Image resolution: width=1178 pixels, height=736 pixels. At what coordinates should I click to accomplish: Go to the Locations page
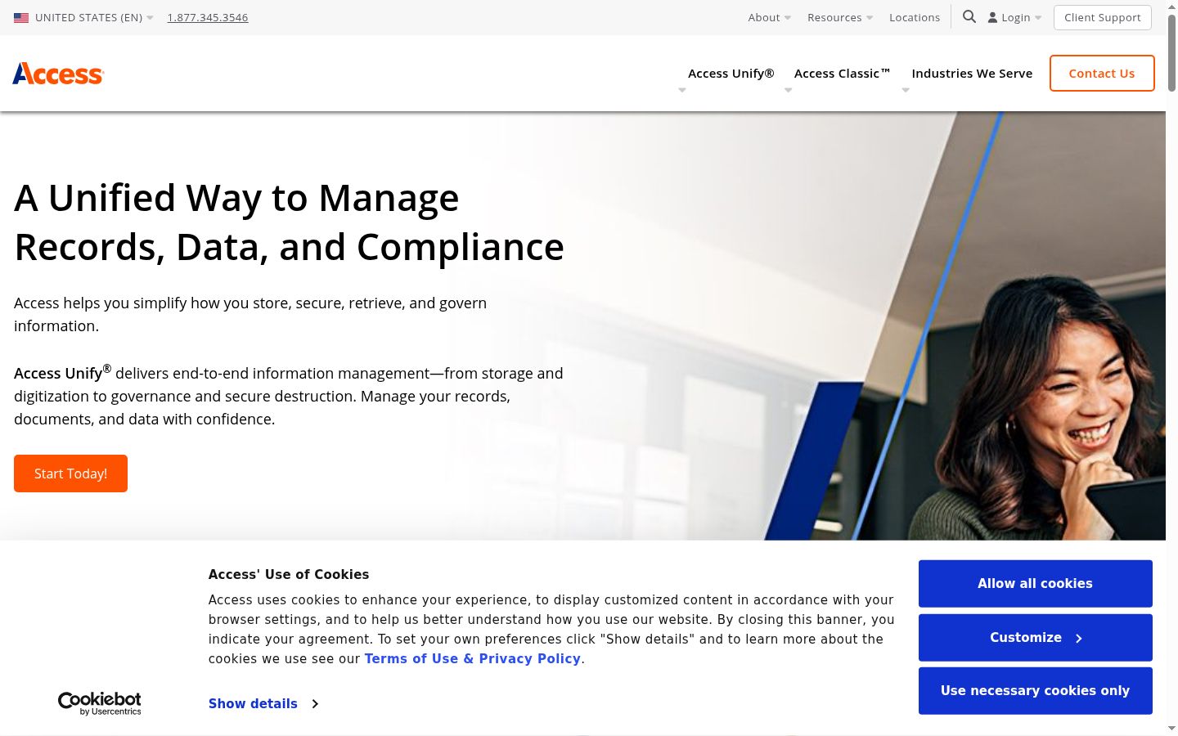click(915, 17)
